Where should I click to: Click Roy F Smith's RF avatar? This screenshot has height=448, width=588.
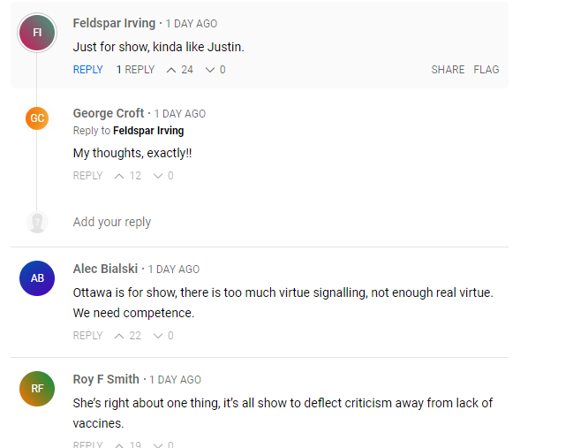[x=37, y=388]
